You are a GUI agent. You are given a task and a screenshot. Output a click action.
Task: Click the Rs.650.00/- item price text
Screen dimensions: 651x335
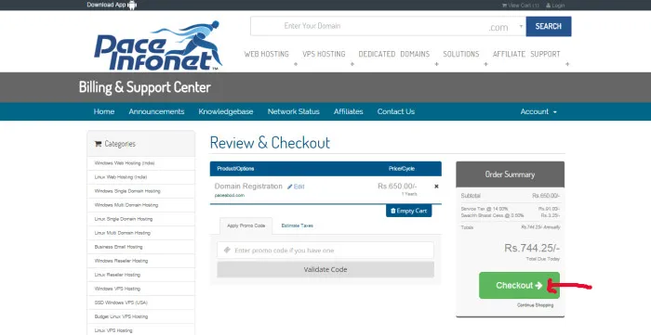click(x=397, y=187)
